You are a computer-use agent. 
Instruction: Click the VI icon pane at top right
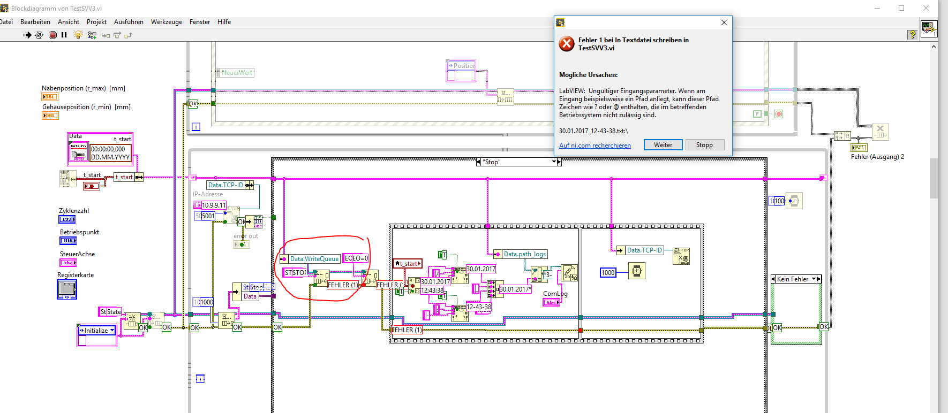[x=929, y=28]
